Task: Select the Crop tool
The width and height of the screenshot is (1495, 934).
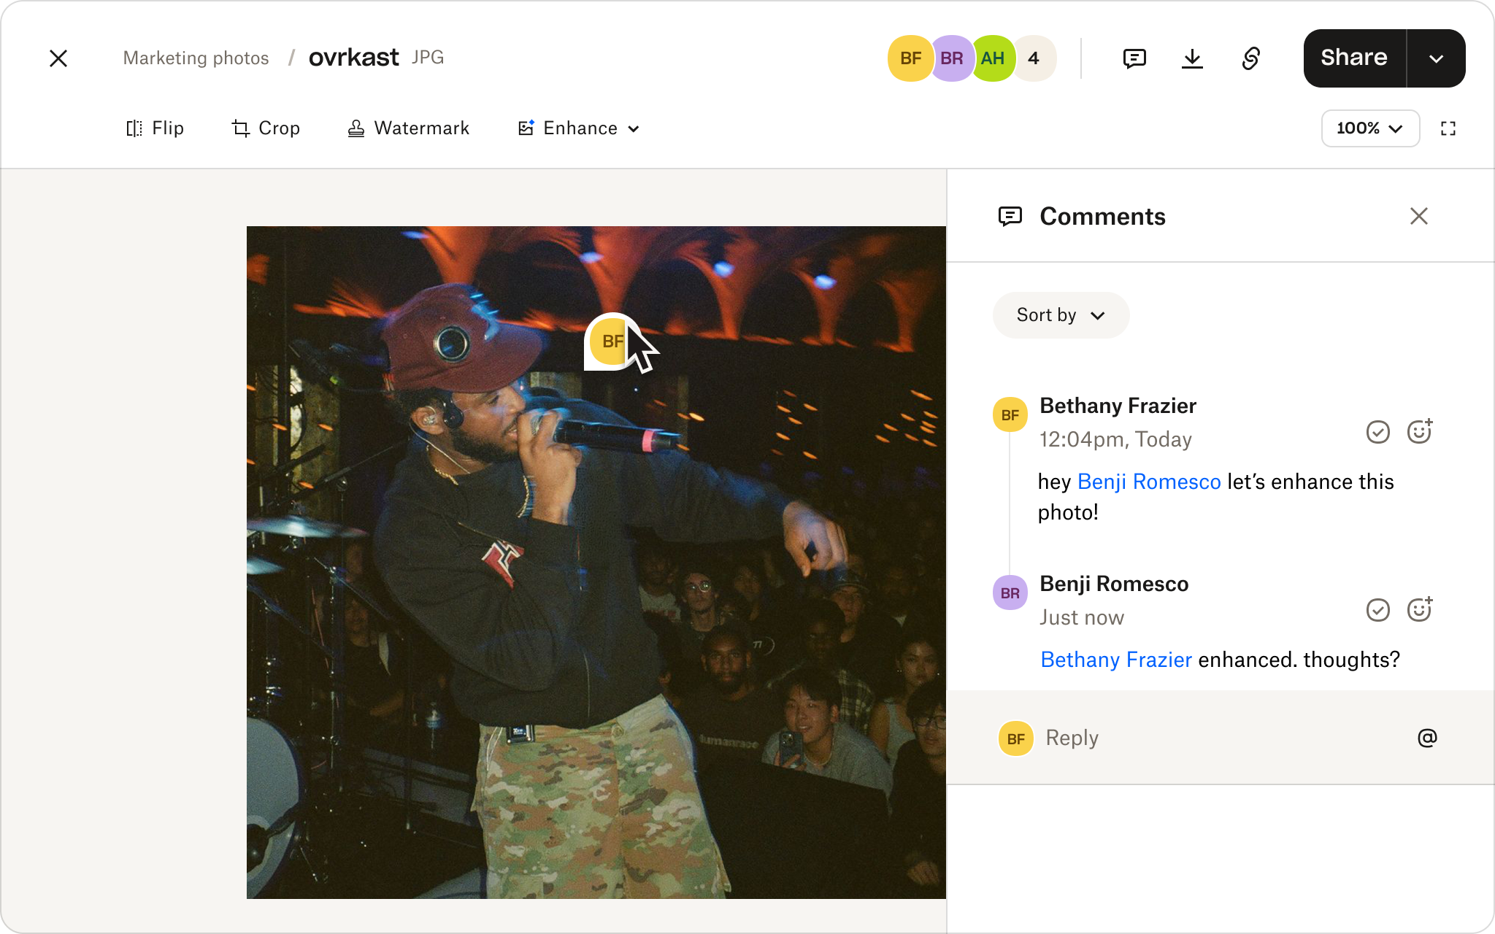Action: point(266,128)
